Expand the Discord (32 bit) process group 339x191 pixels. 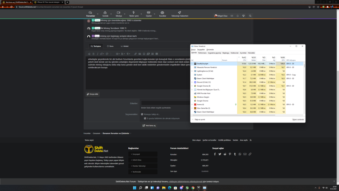[x=192, y=82]
